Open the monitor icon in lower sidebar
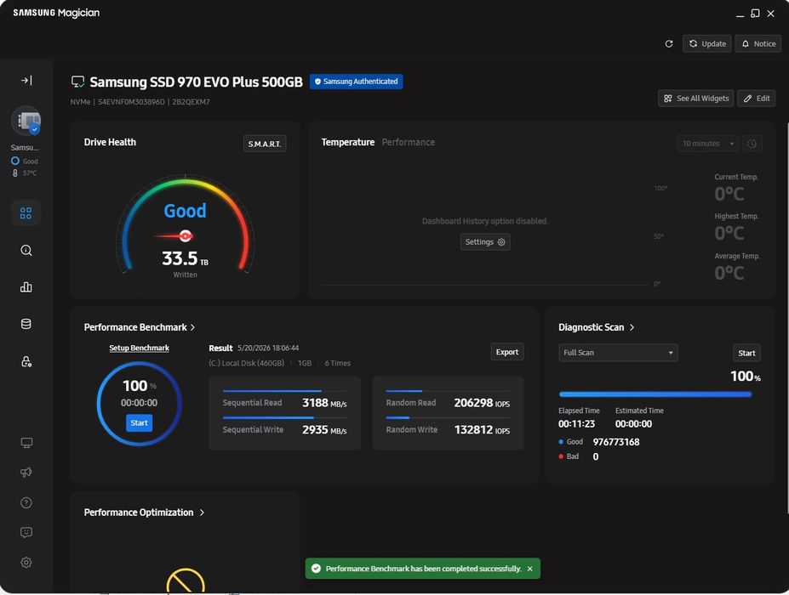This screenshot has width=789, height=595. (x=26, y=443)
